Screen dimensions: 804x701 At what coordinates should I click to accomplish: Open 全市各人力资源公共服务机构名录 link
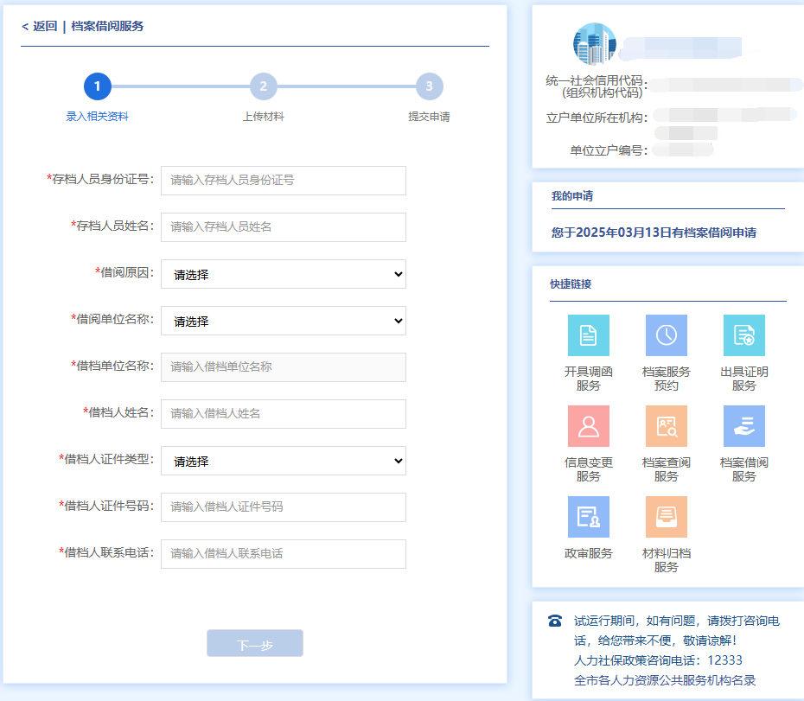pyautogui.click(x=665, y=680)
